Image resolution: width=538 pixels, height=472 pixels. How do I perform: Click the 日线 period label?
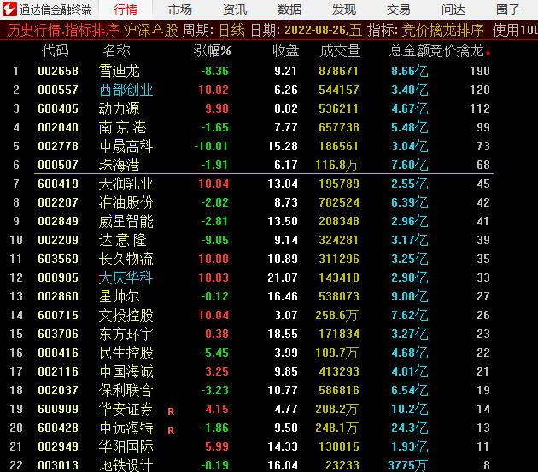[231, 31]
